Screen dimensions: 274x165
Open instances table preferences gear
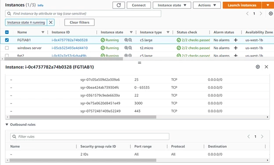click(x=270, y=14)
